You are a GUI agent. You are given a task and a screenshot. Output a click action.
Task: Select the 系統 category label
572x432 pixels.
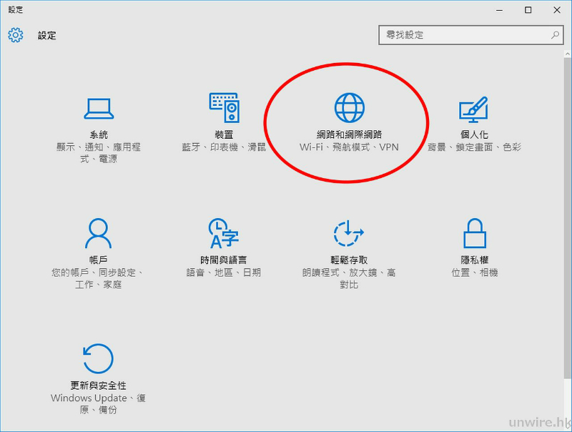(99, 134)
